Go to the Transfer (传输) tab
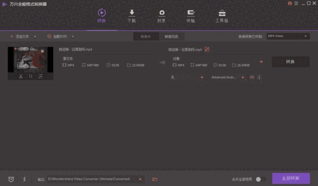 pyautogui.click(x=191, y=16)
